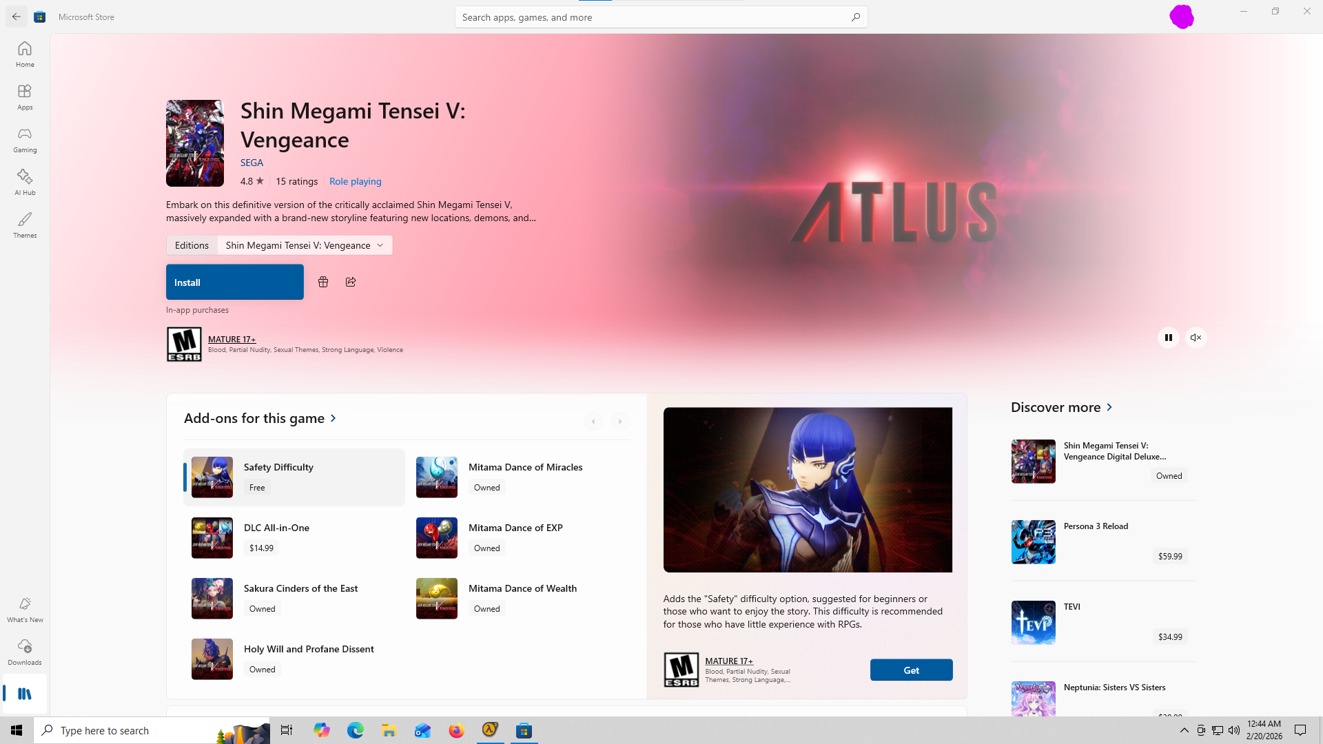This screenshot has height=744, width=1323.
Task: Open the Library icon in sidebar
Action: 25,694
